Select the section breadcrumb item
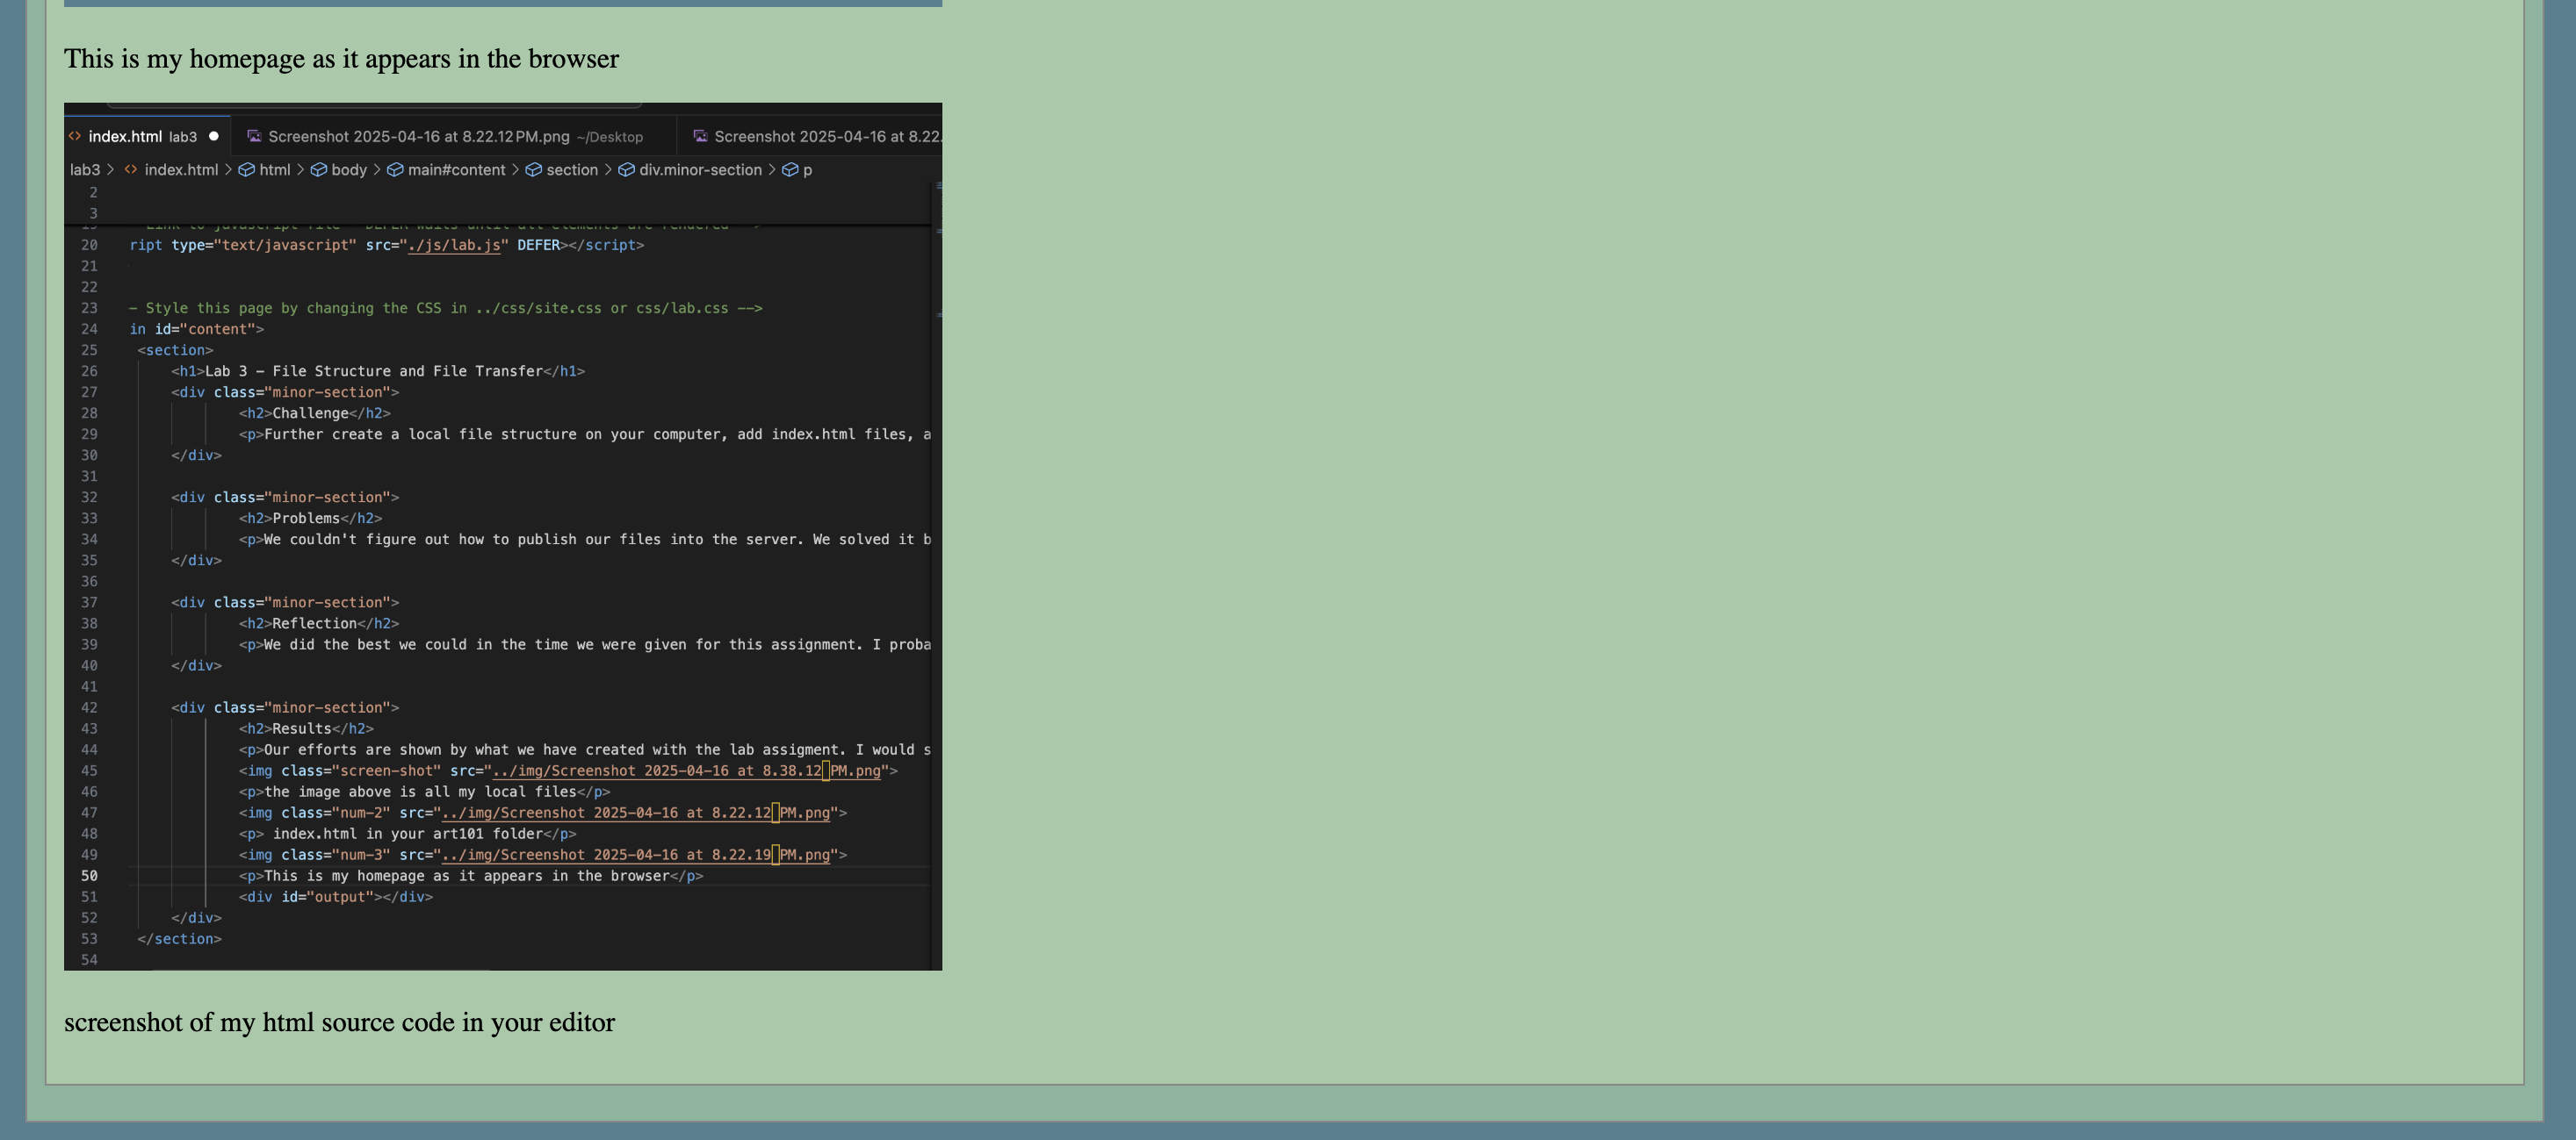Screen dimensions: 2576x1140 coord(572,170)
